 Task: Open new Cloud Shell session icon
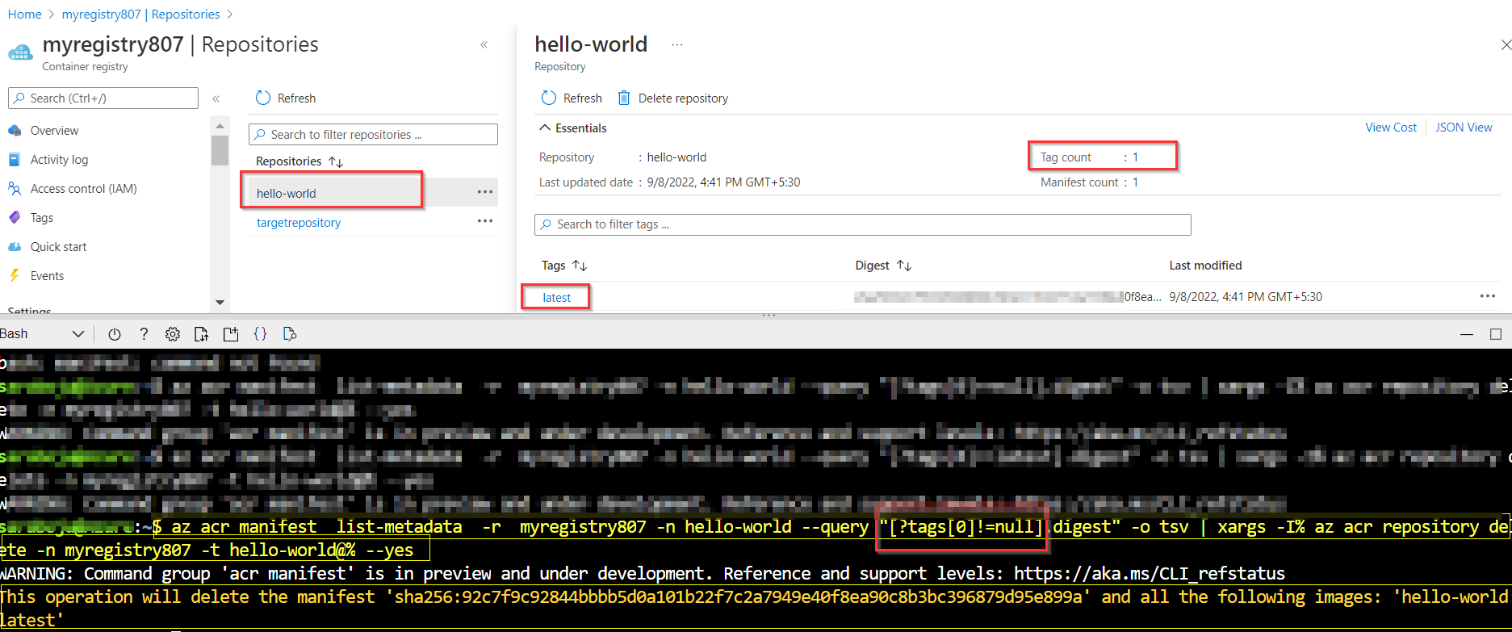click(x=231, y=334)
